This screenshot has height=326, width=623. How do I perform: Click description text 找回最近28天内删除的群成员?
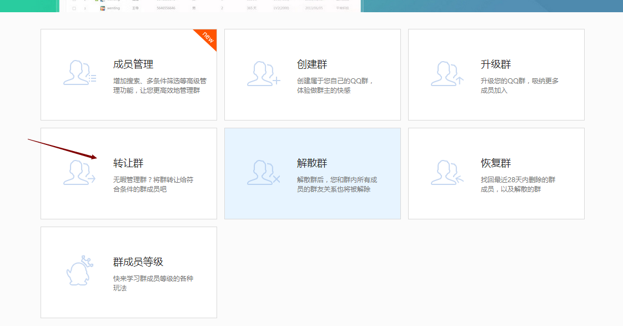[x=518, y=184]
